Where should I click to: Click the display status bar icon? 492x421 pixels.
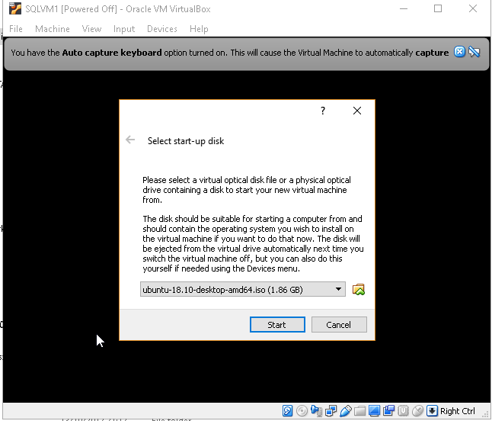coord(374,411)
